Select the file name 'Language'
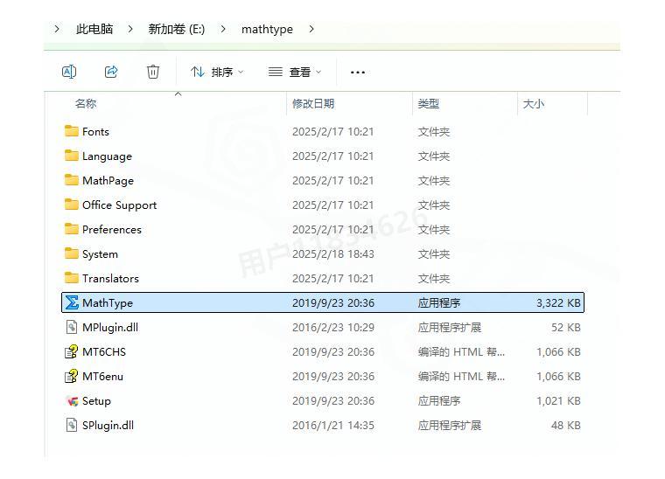 tap(107, 156)
